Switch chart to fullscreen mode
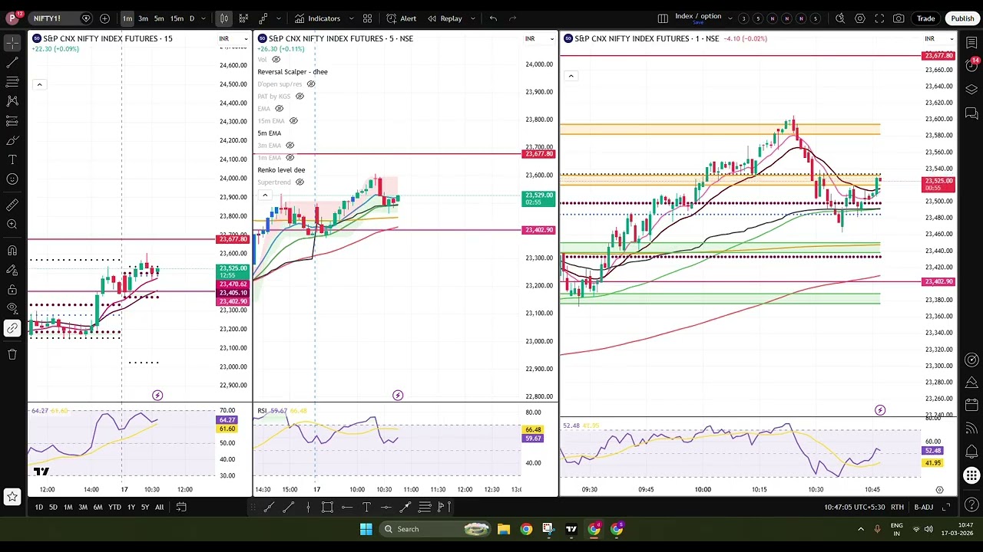 point(879,18)
